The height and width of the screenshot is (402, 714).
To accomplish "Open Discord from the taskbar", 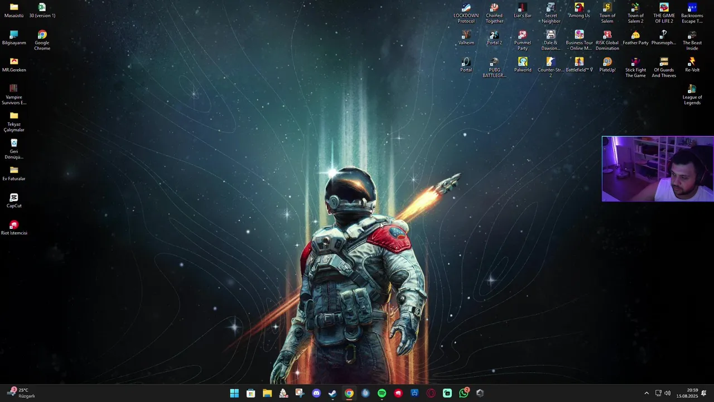I will (x=316, y=393).
